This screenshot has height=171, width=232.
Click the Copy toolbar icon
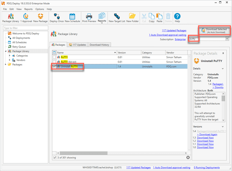[152, 18]
